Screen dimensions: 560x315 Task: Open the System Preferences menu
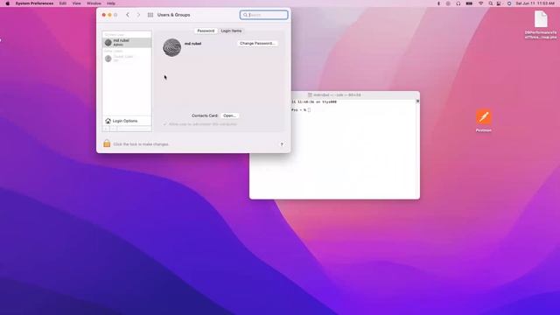pos(34,3)
